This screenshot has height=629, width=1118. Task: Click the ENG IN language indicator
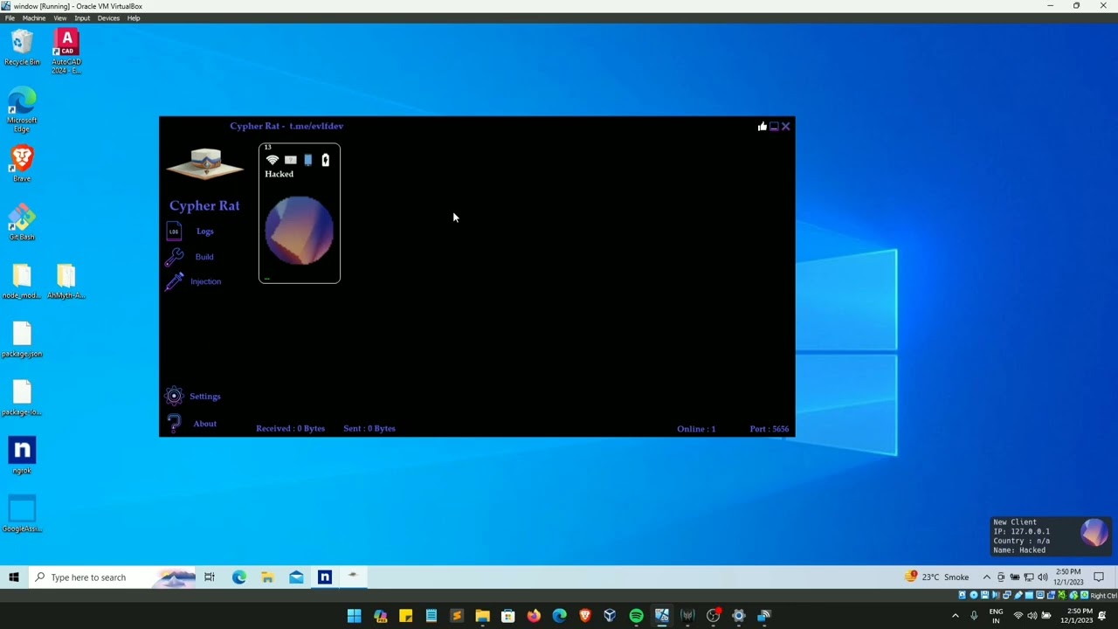[996, 616]
